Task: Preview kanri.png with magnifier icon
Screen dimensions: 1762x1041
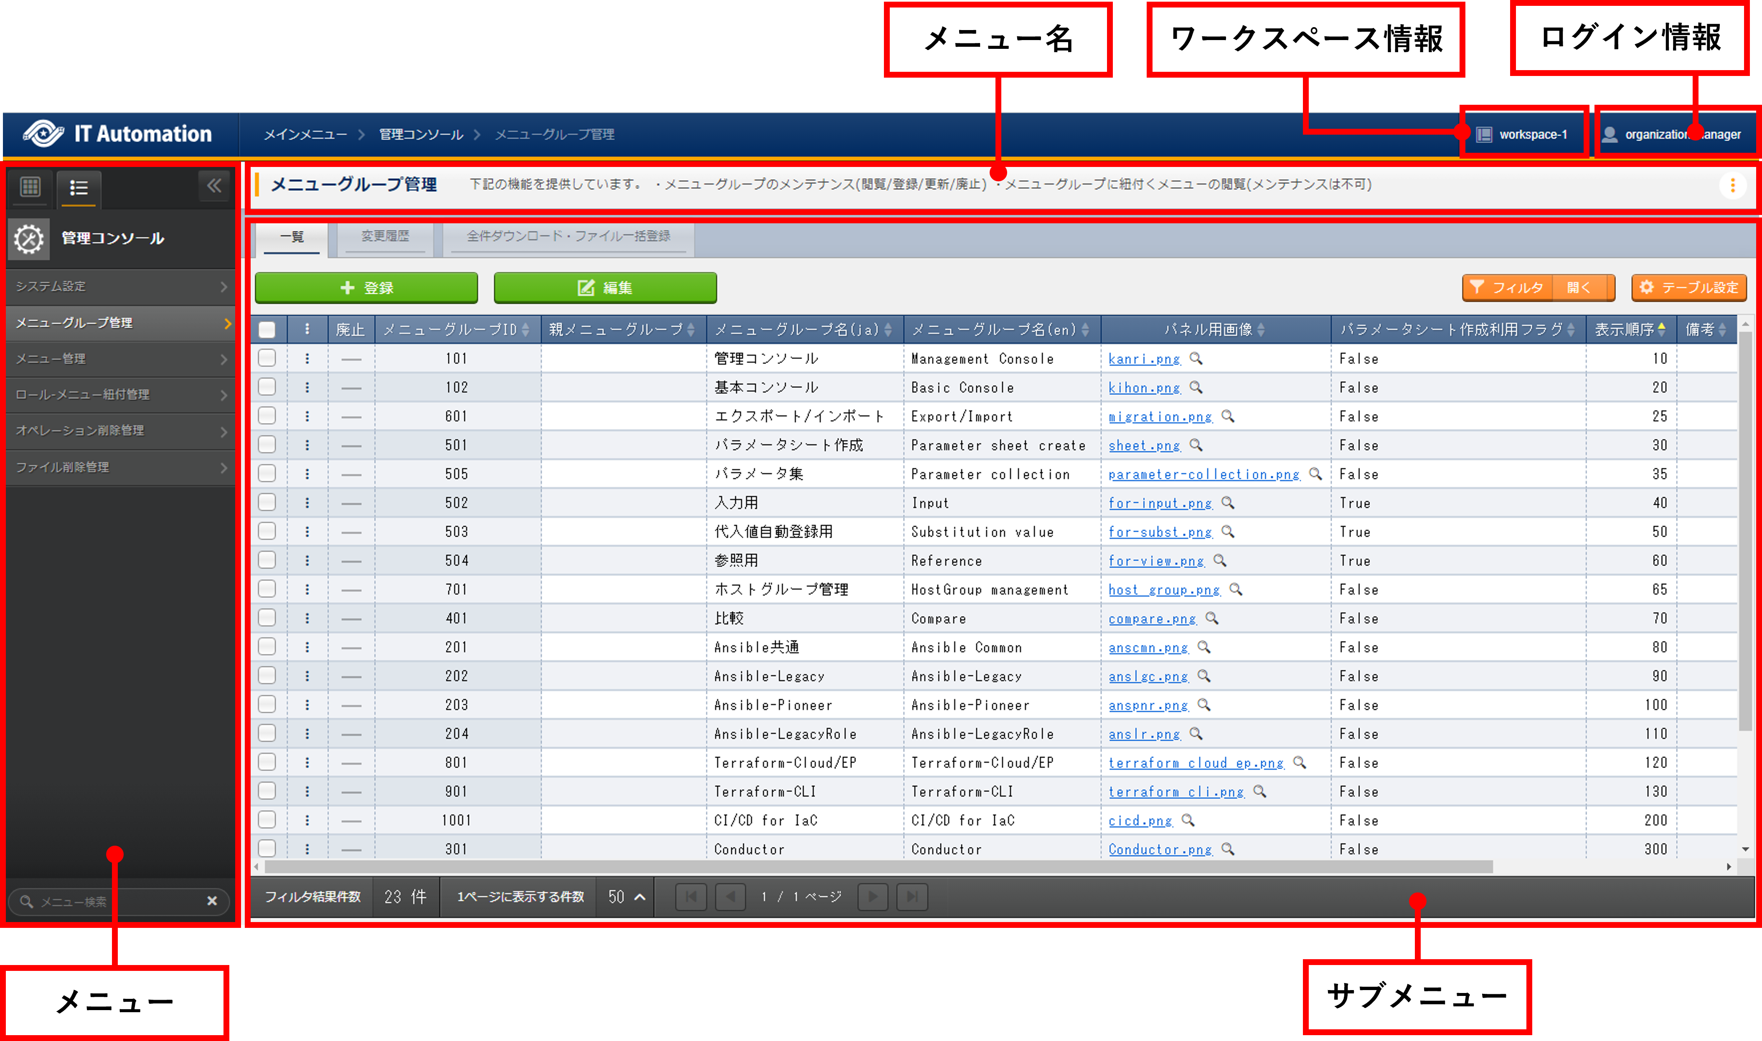Action: 1196,359
